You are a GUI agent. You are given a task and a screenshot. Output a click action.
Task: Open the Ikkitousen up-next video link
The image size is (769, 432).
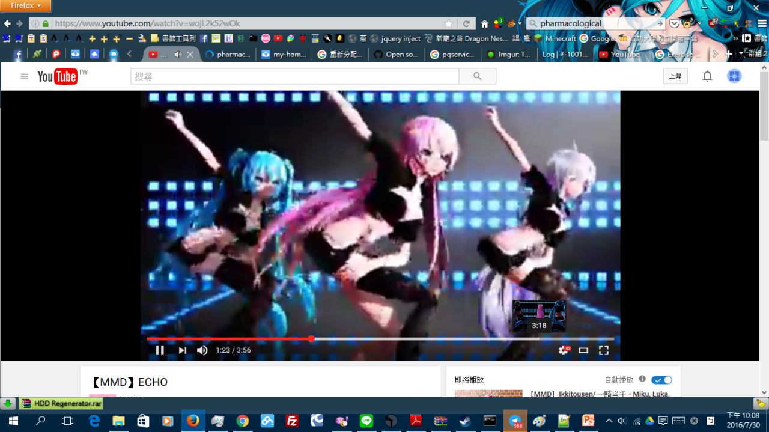coord(599,394)
